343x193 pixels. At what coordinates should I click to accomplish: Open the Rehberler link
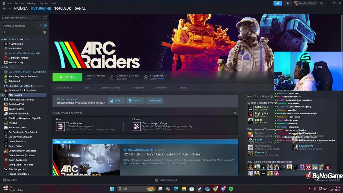[x=161, y=88]
